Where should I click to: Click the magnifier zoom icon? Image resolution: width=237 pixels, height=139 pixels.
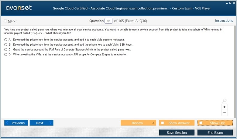tap(225, 101)
